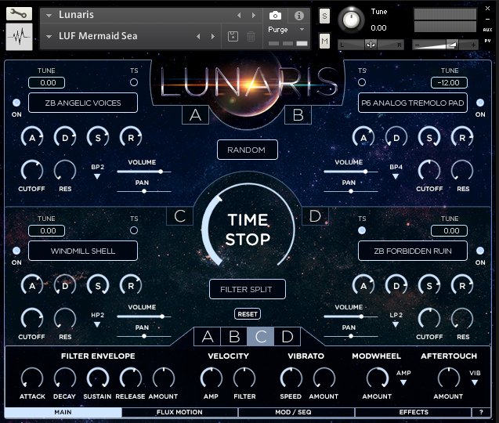Click Vibrato Speed knob

click(291, 379)
